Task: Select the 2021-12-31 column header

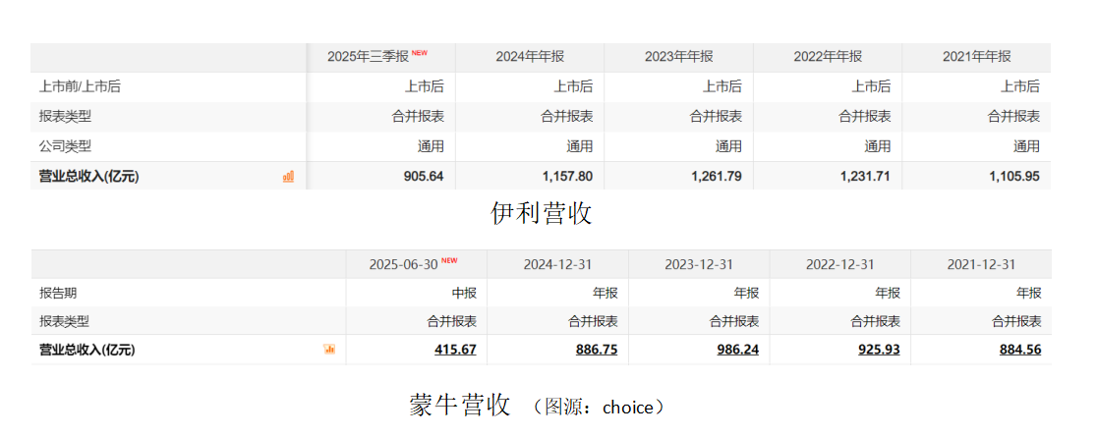Action: [982, 265]
